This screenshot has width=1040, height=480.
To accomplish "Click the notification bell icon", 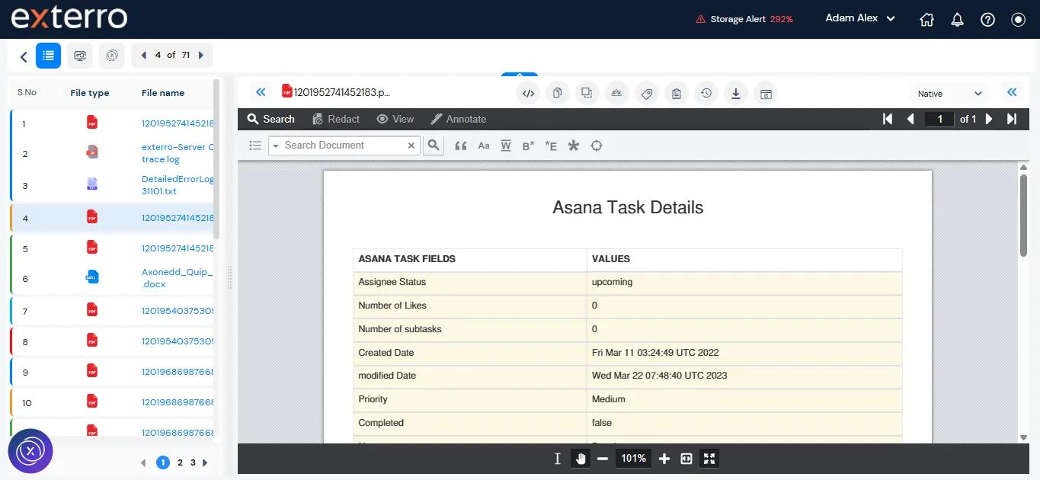I will 958,20.
